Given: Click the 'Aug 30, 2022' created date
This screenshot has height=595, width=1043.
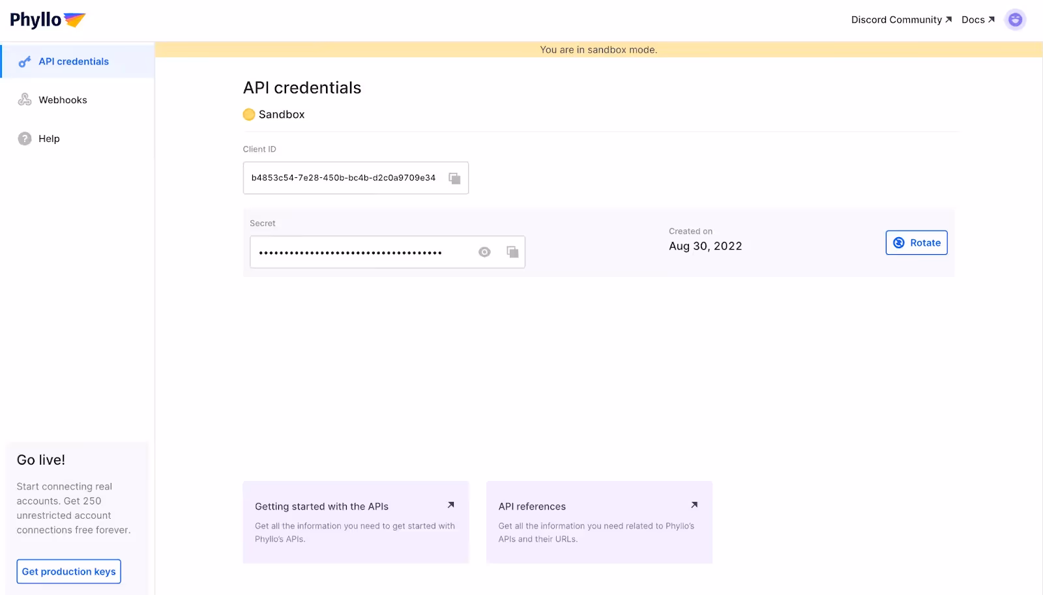Looking at the screenshot, I should click(705, 246).
